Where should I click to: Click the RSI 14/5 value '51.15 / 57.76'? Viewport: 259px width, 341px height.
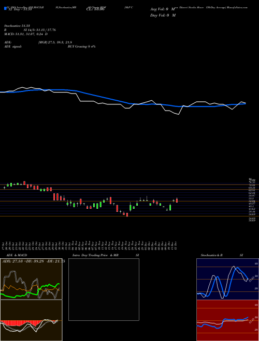coord(46,30)
